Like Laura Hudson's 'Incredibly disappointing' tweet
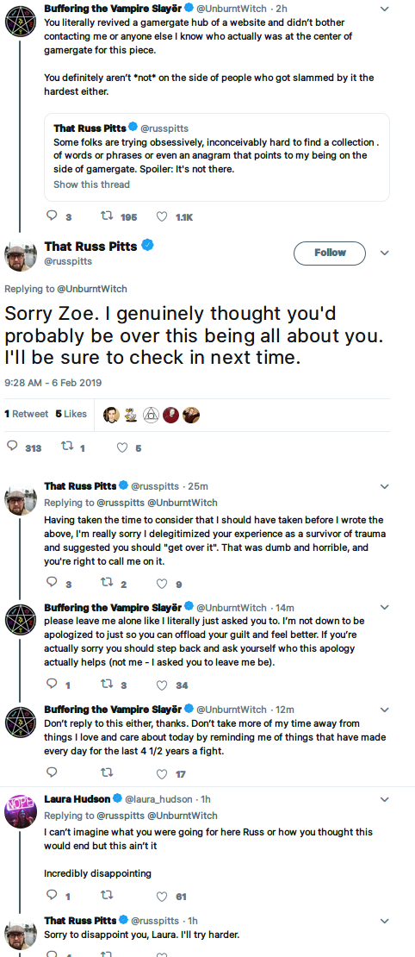 (x=162, y=896)
